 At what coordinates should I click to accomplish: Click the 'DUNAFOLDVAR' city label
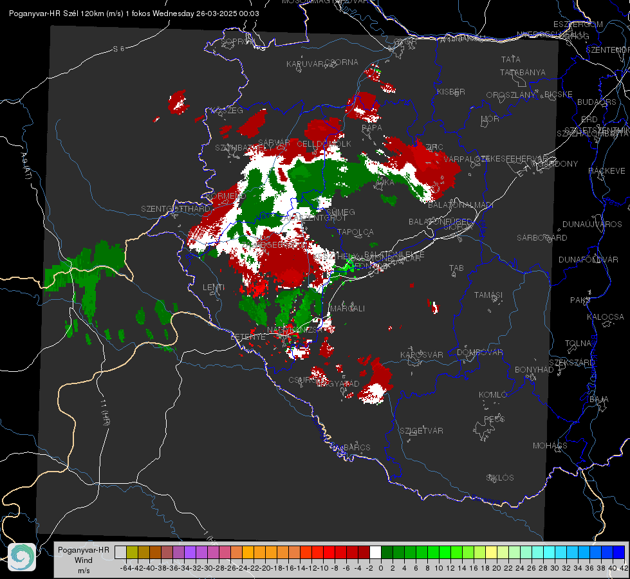tap(588, 259)
